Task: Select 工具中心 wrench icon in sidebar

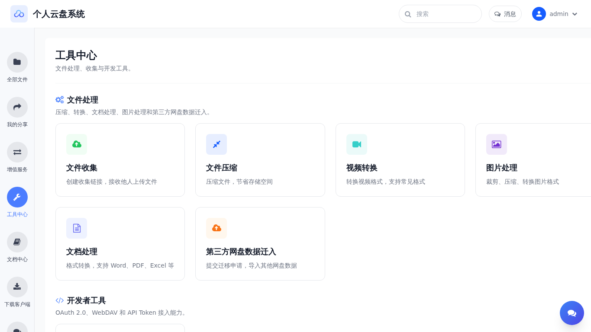Action: (17, 197)
